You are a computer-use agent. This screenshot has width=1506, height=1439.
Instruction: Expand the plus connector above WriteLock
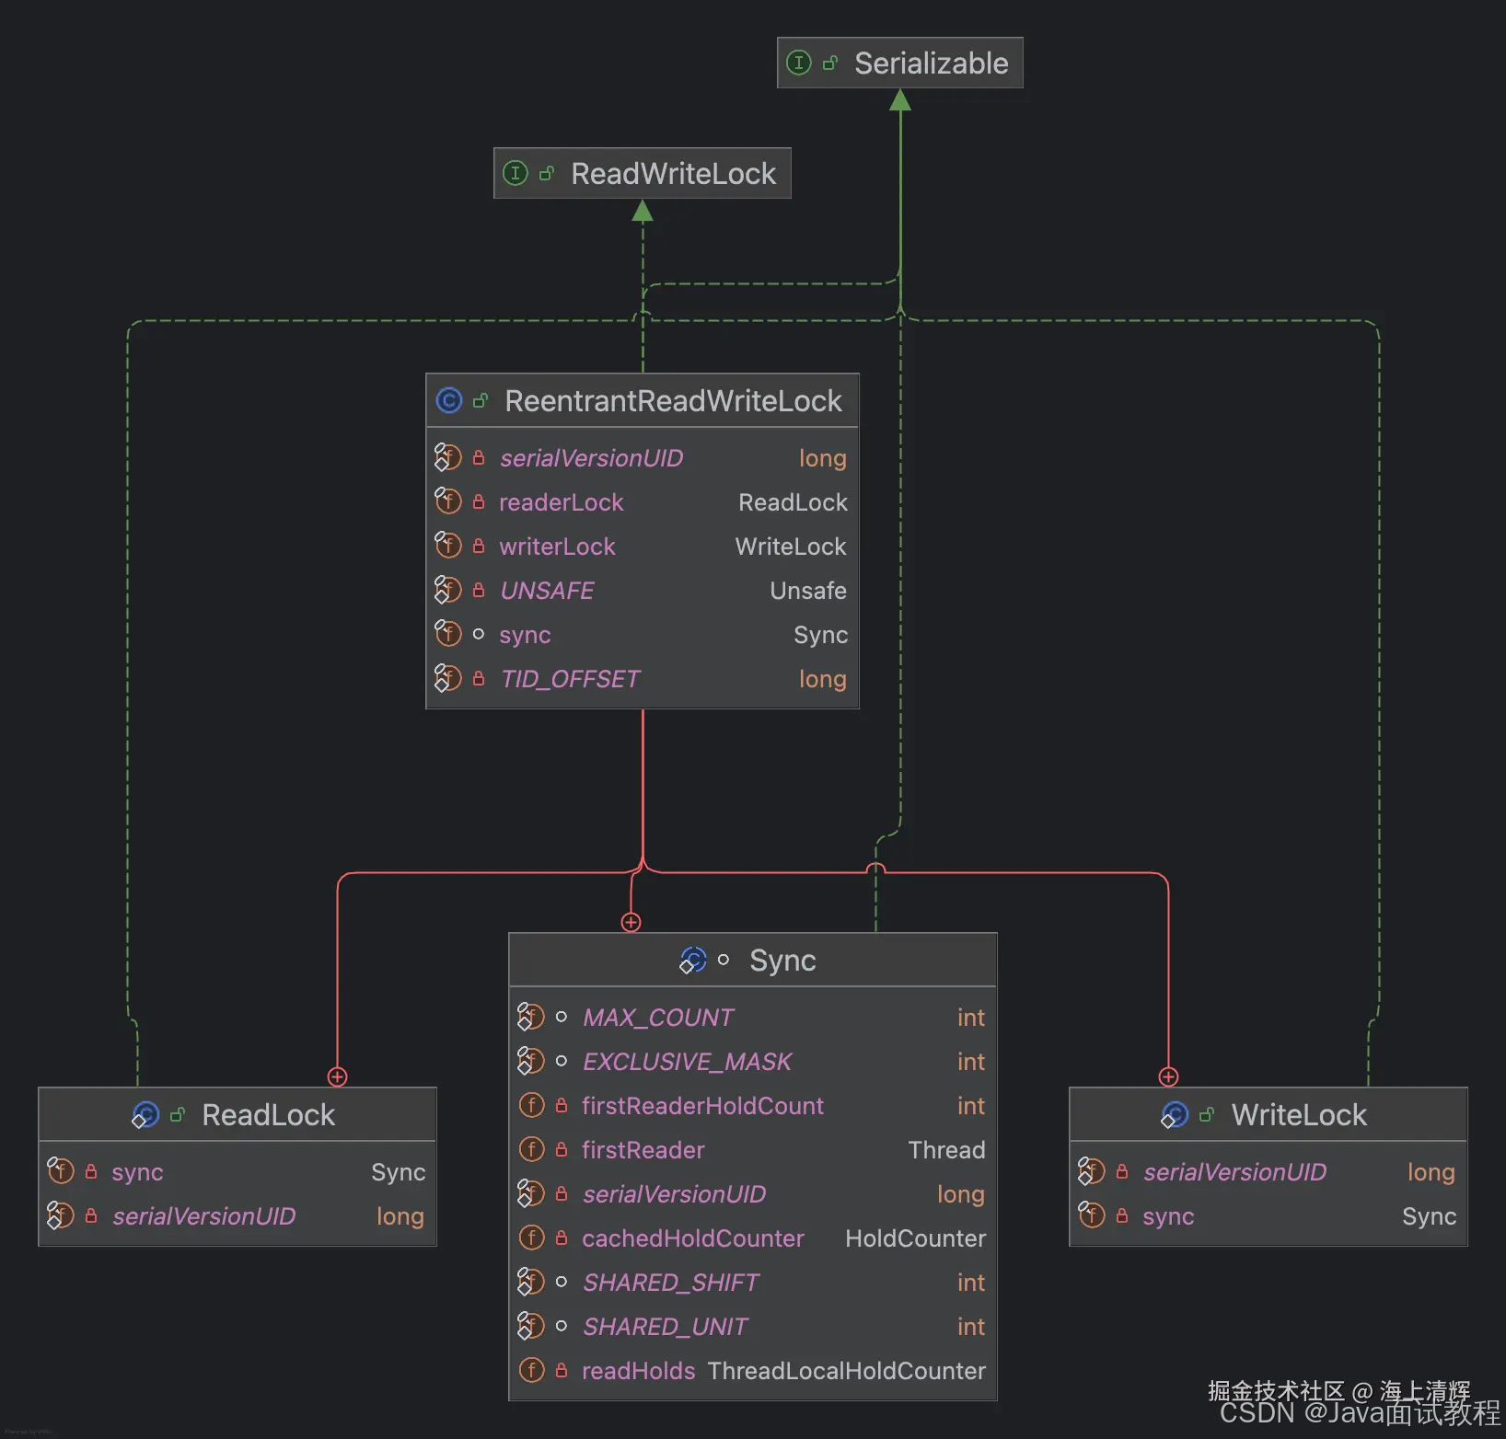pyautogui.click(x=1167, y=1076)
